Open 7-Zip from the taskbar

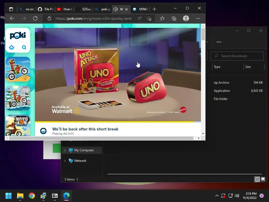pyautogui.click(x=55, y=196)
